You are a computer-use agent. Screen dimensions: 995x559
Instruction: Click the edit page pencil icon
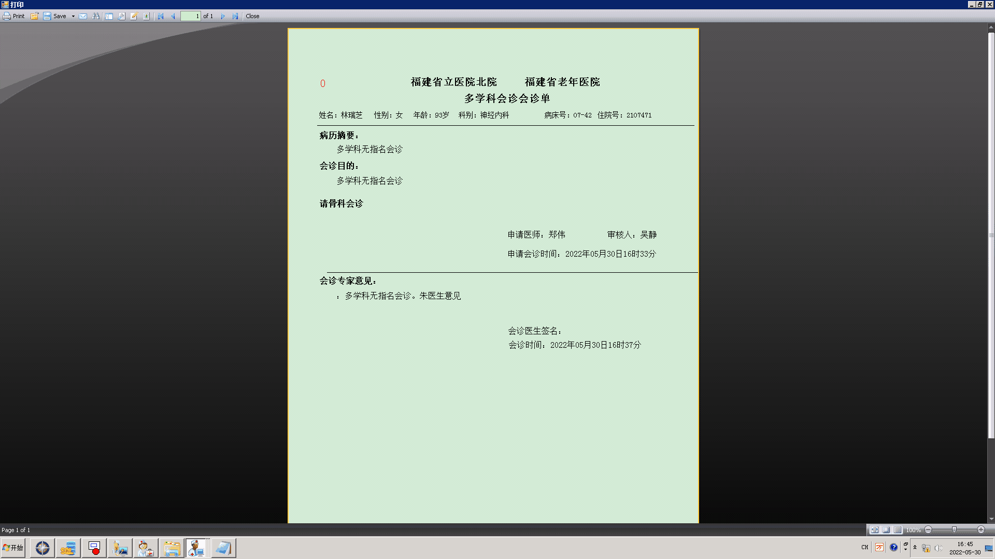pos(134,16)
